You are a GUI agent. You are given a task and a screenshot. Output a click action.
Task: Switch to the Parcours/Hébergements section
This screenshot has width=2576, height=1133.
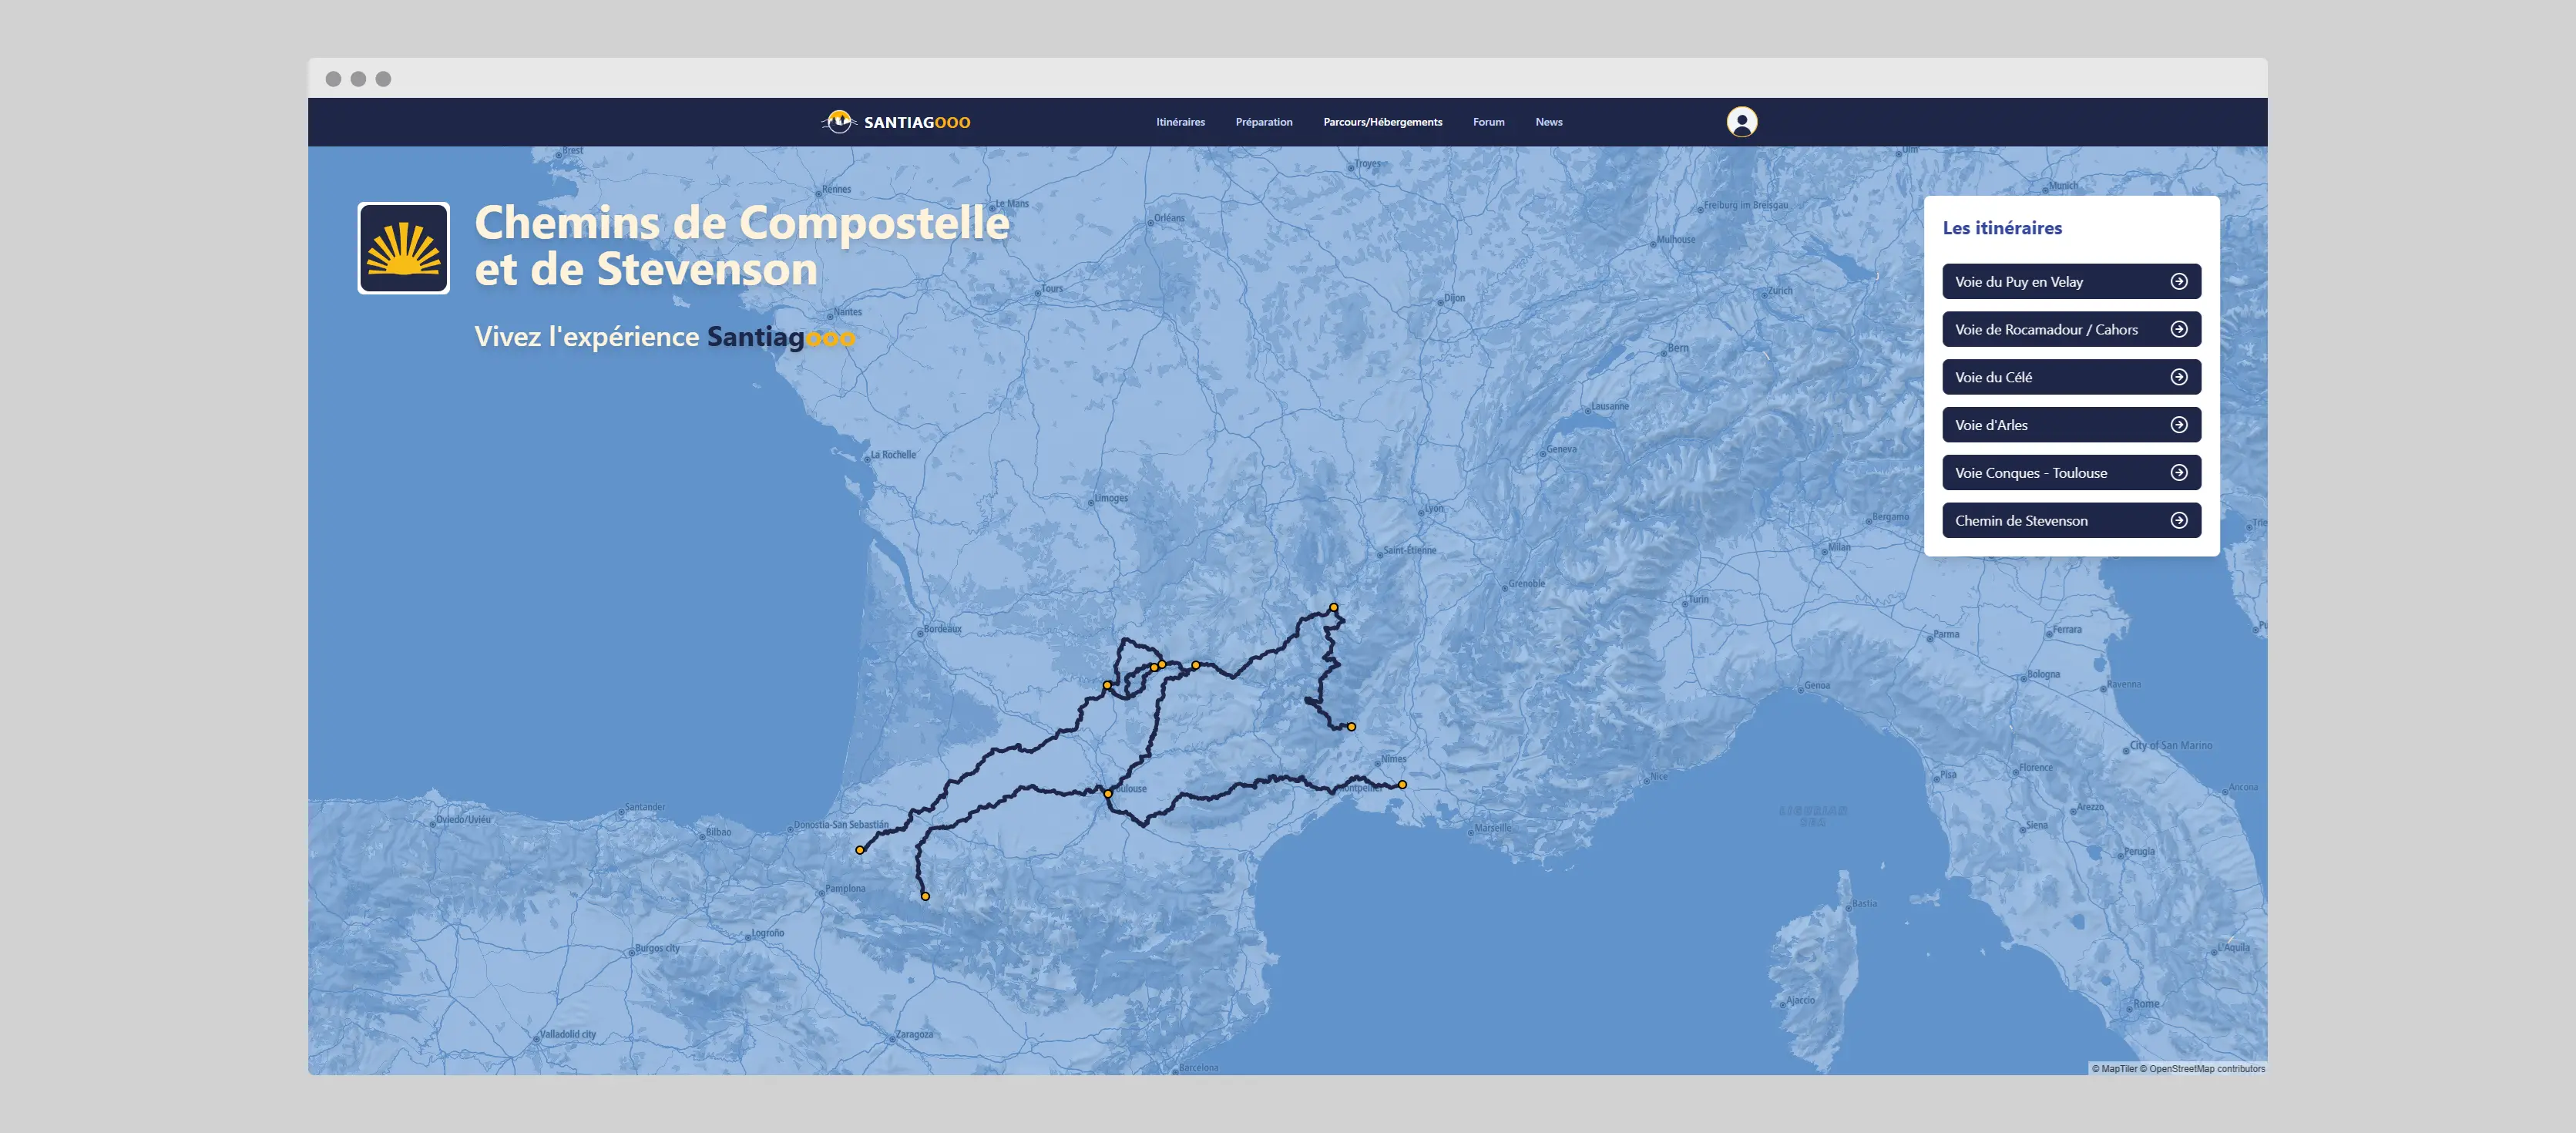coord(1383,121)
